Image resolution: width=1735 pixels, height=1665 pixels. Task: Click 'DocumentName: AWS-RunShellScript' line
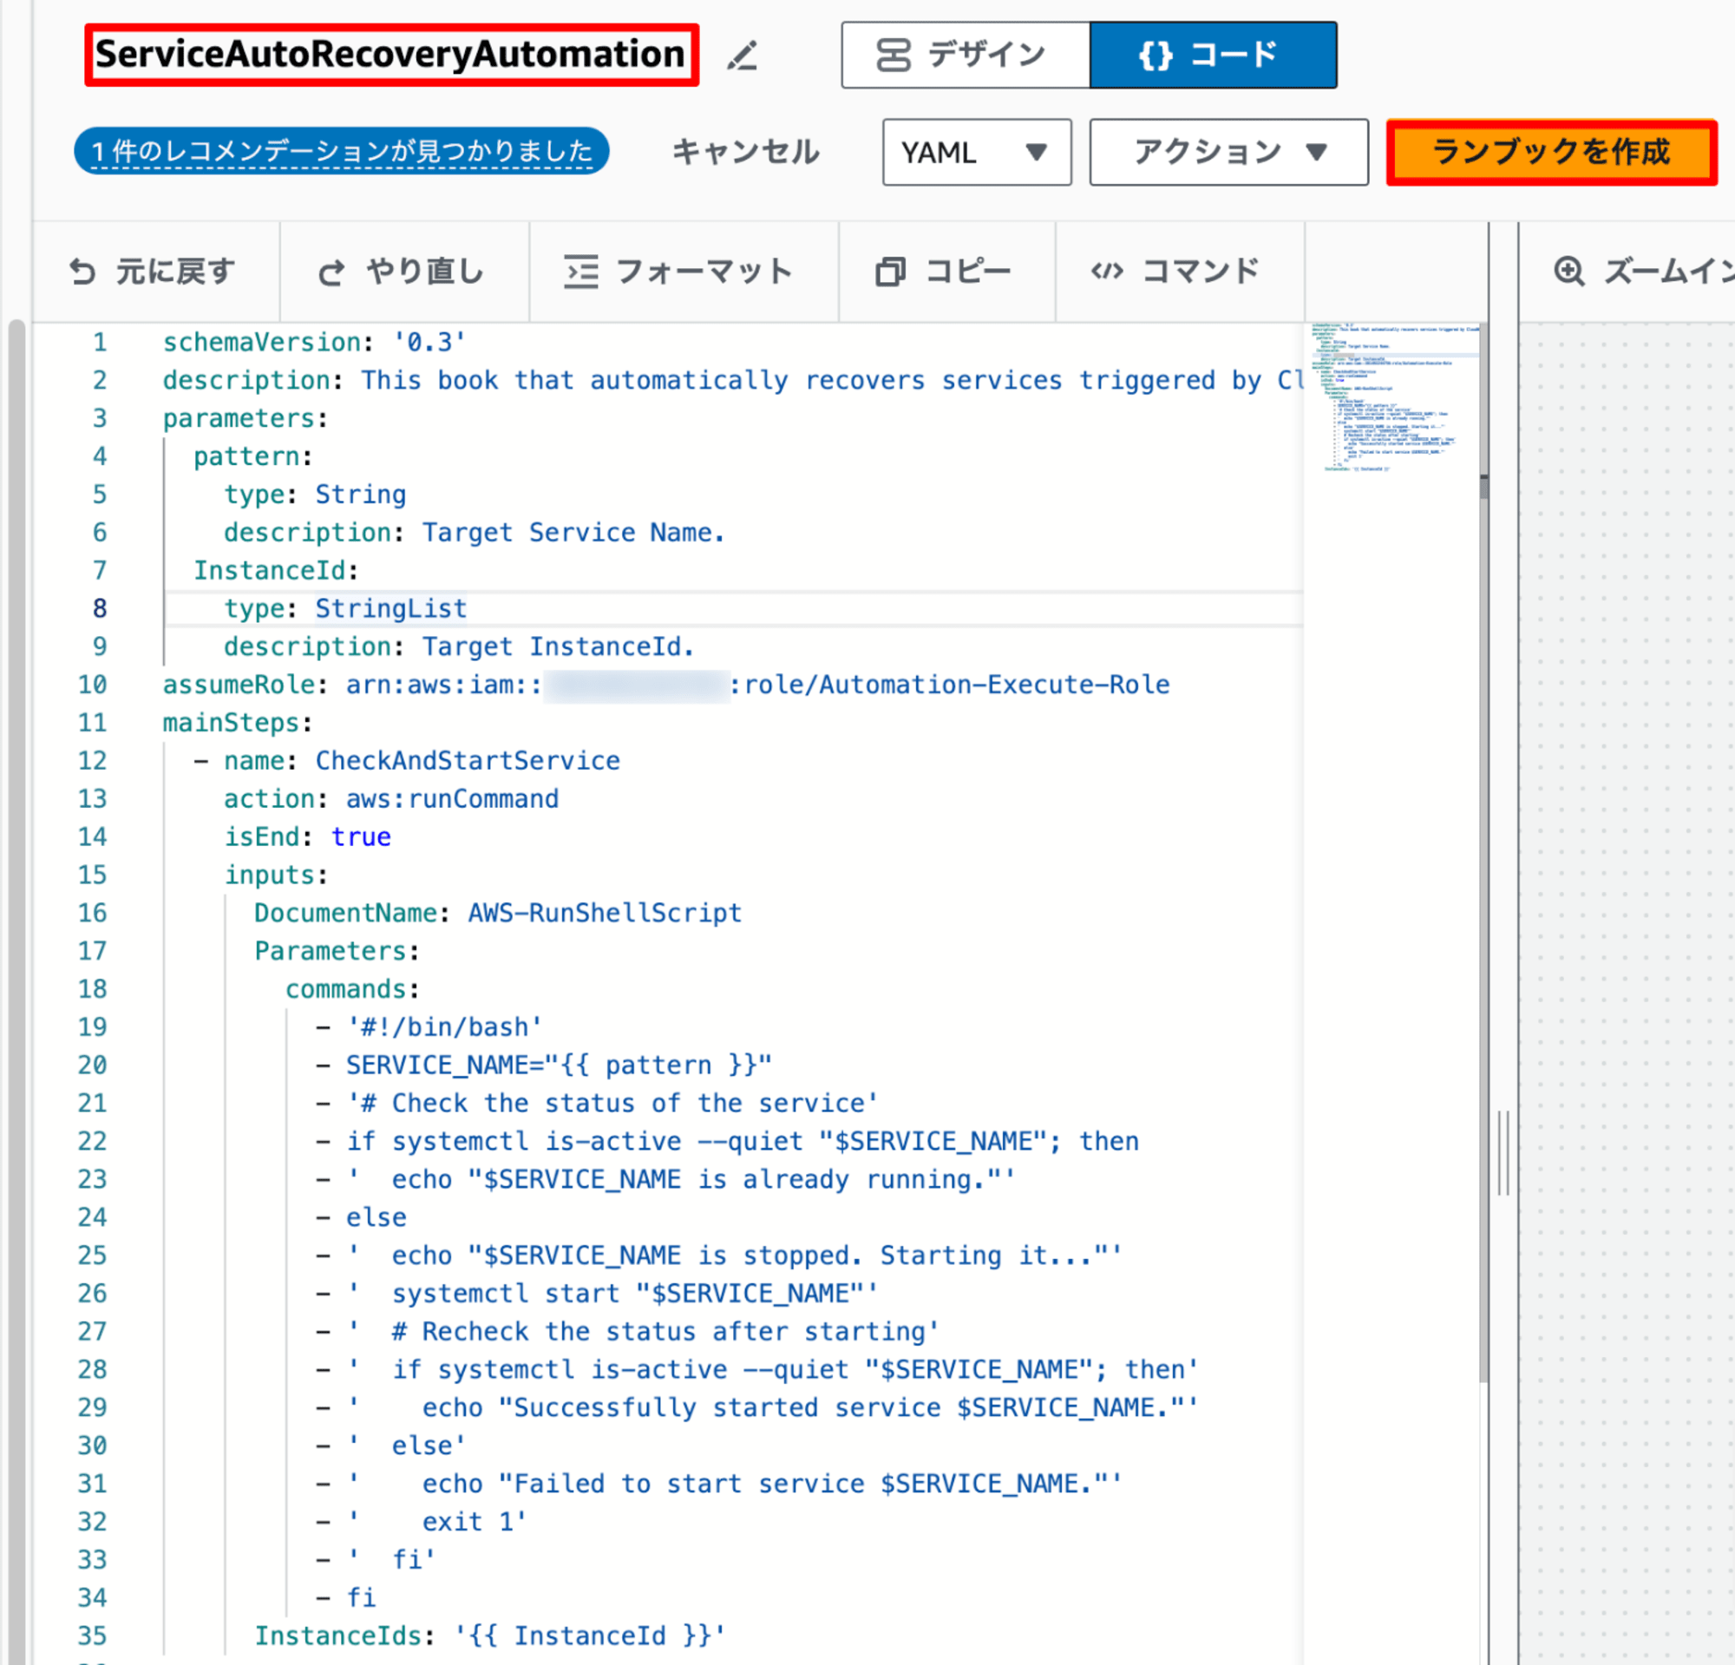tap(497, 913)
